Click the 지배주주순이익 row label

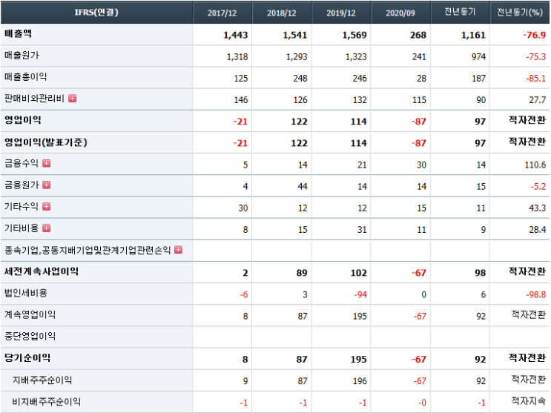42,380
